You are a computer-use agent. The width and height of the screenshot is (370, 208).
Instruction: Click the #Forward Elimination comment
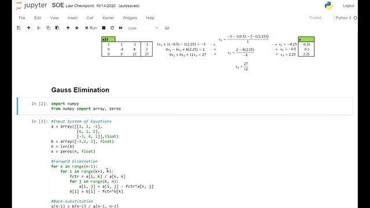click(75, 162)
